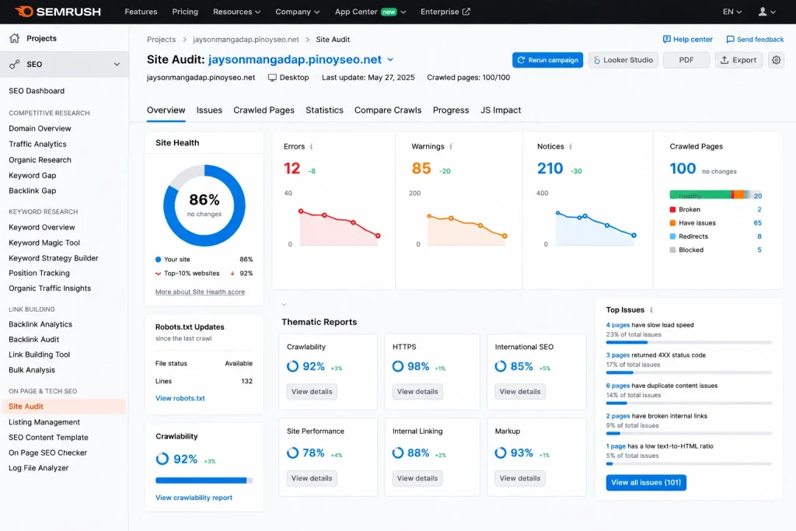Click the Crawlability donut icon in Thematic Reports

coord(293,366)
